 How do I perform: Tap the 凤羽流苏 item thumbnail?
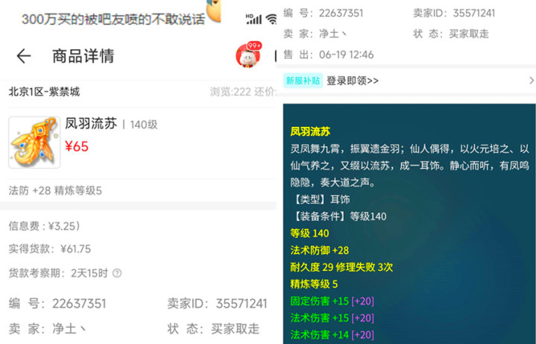(x=34, y=142)
